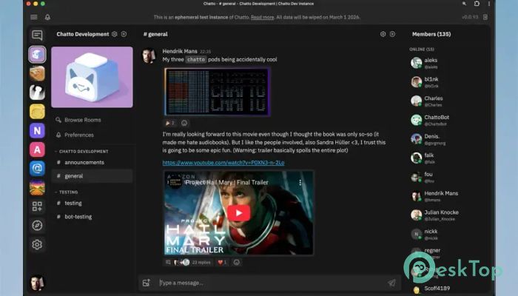Viewport: 518px width, 296px height.
Task: Add emoji reaction under Hail Mary video
Action: point(237,262)
